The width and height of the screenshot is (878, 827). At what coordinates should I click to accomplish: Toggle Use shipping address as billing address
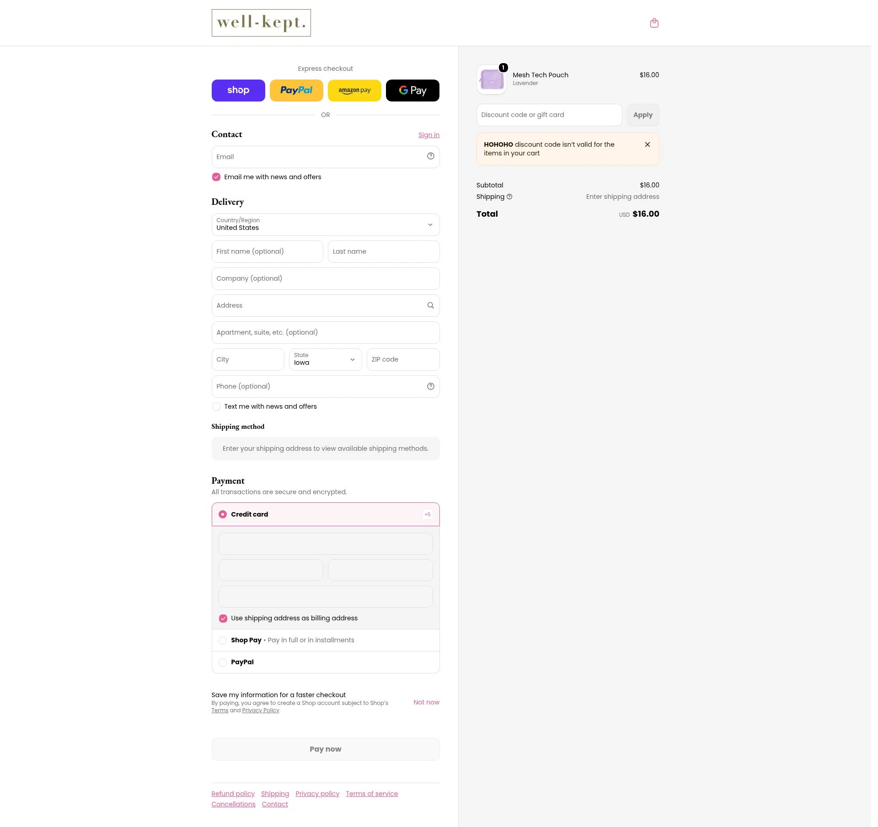coord(223,619)
